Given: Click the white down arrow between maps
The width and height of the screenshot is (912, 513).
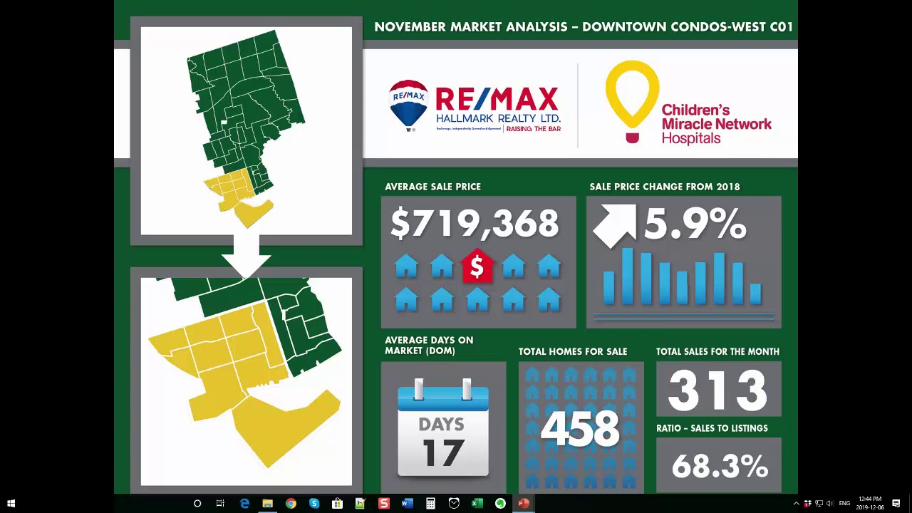Looking at the screenshot, I should [x=246, y=257].
